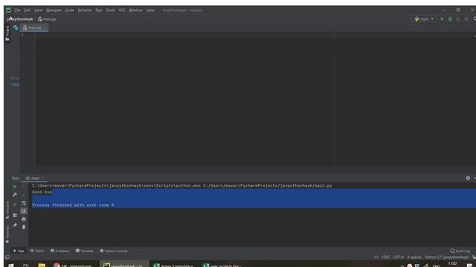Click the Stop icon in top toolbar
Screen dimensions: 476x267
coord(466,19)
